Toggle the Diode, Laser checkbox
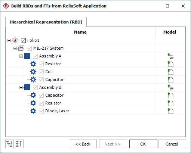191x153 pixels. pos(41,111)
